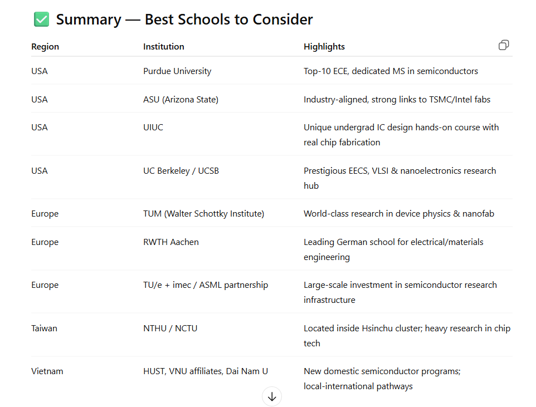
Task: Select the ASU (Arizona State) cell
Action: point(181,100)
